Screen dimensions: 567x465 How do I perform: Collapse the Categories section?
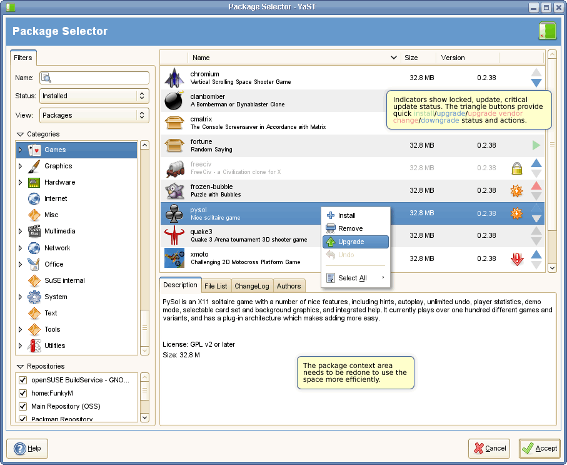click(x=20, y=134)
